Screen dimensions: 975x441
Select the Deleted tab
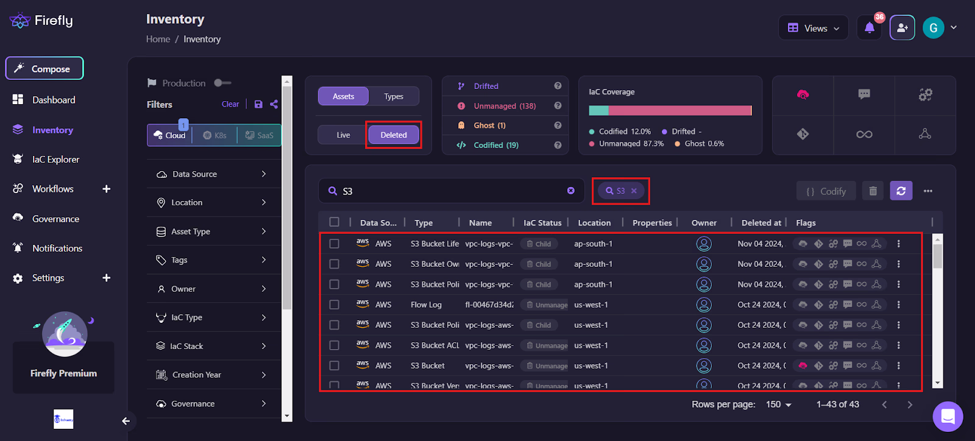(x=394, y=135)
